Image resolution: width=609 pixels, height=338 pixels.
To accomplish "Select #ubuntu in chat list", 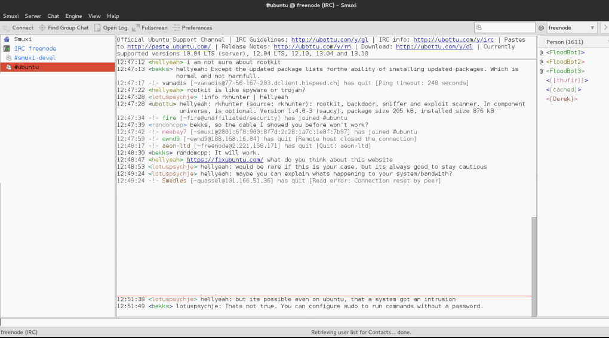I will tap(57, 67).
